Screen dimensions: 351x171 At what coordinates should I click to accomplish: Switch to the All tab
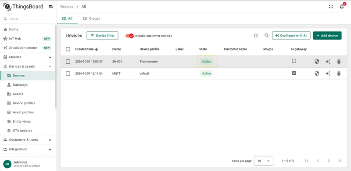[x=67, y=18]
